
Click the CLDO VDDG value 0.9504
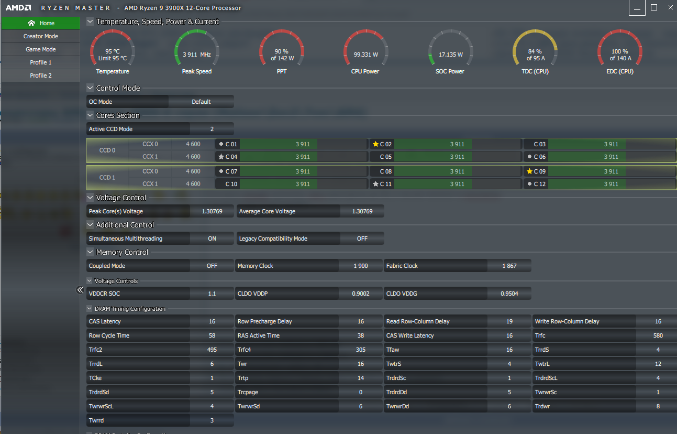509,294
